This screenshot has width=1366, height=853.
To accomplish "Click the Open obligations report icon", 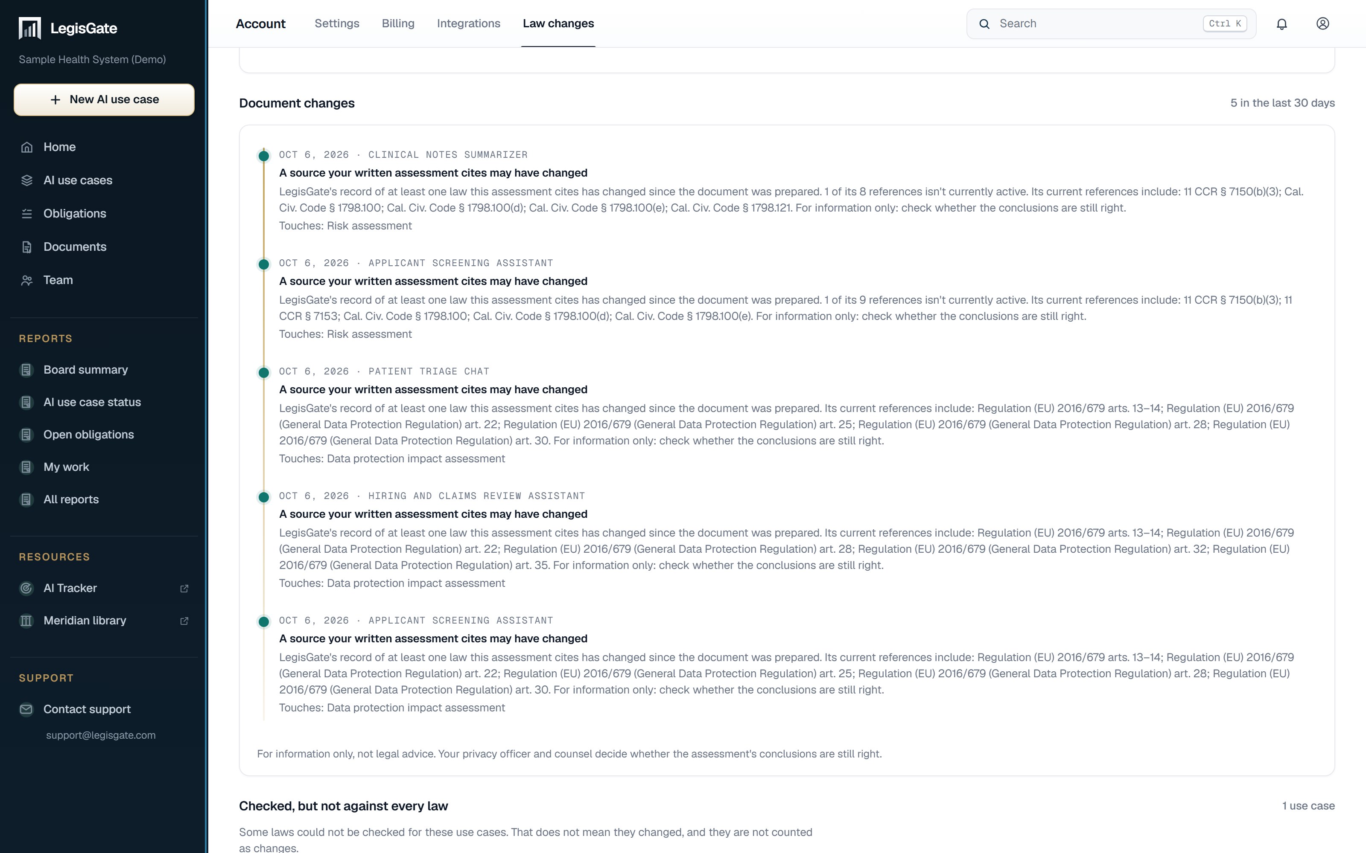I will coord(26,435).
